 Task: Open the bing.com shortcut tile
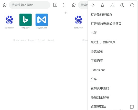(x=26, y=21)
